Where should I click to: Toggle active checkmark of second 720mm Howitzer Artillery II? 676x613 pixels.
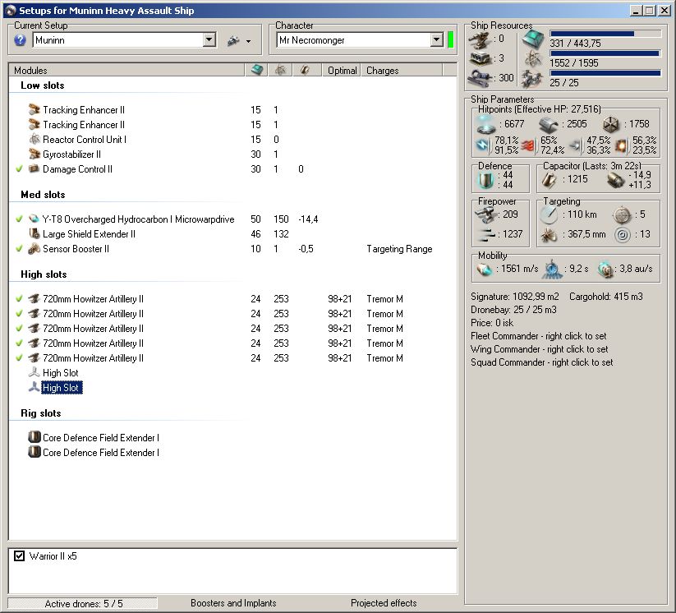(x=19, y=313)
